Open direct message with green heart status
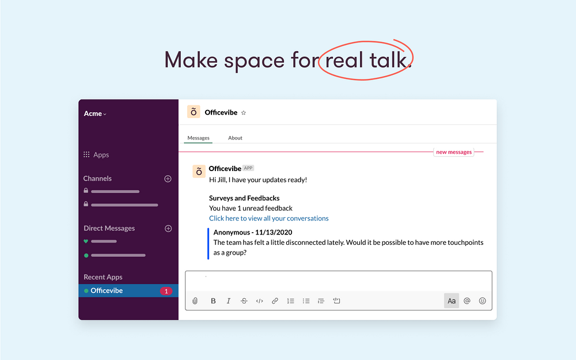Viewport: 576px width, 360px height. point(100,241)
